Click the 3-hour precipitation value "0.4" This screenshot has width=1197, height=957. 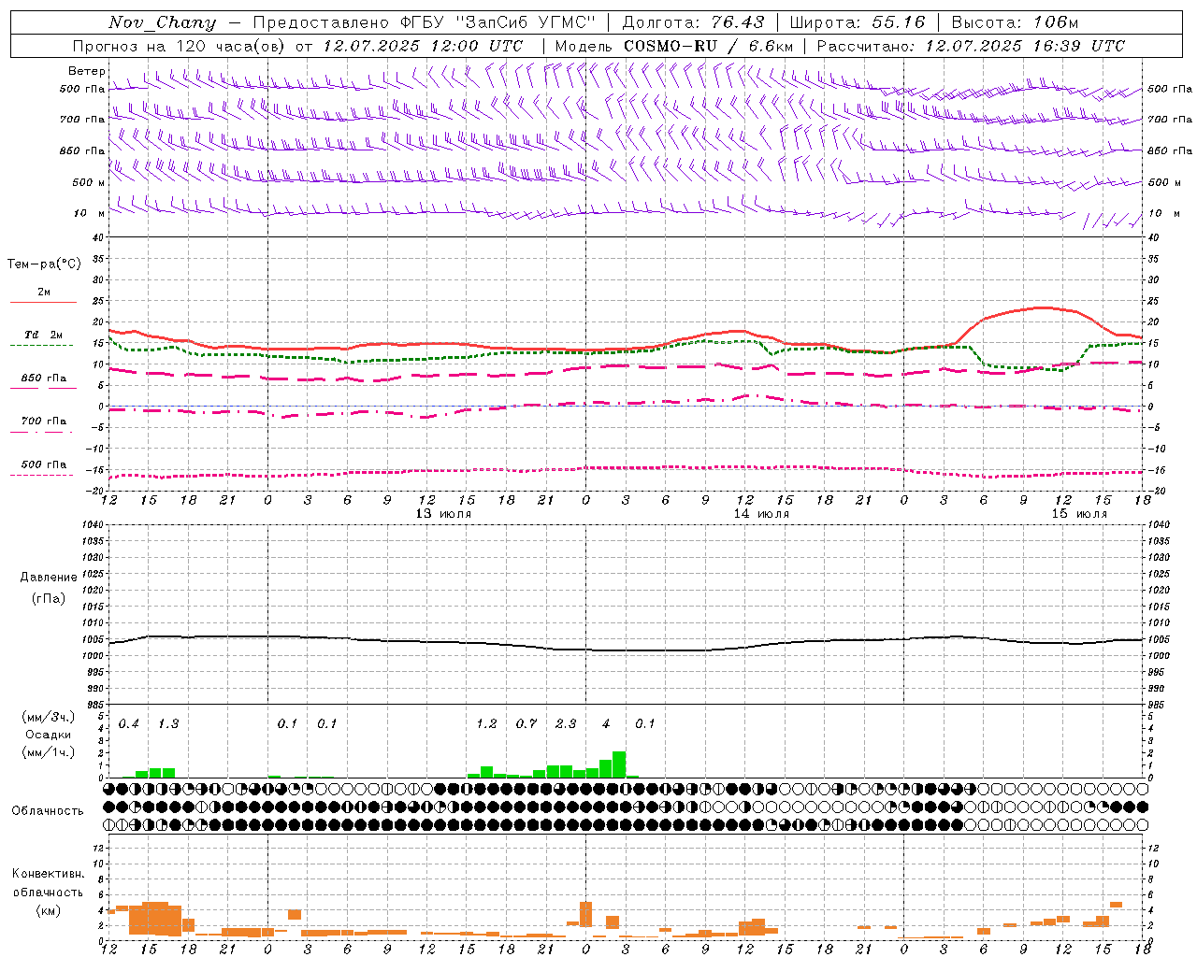[x=128, y=724]
